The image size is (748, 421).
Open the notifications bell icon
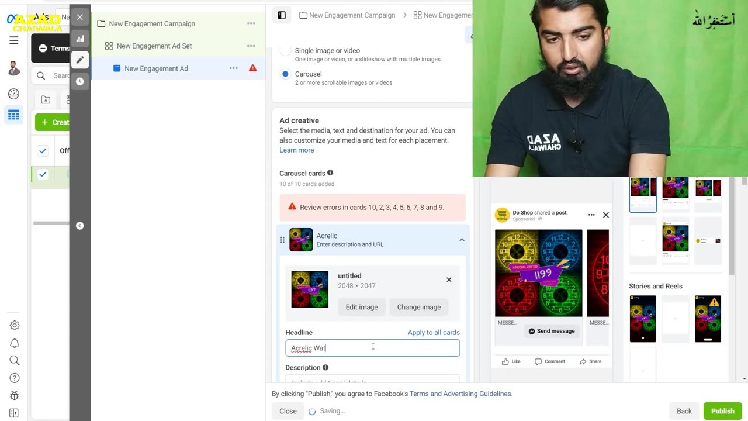pyautogui.click(x=15, y=343)
